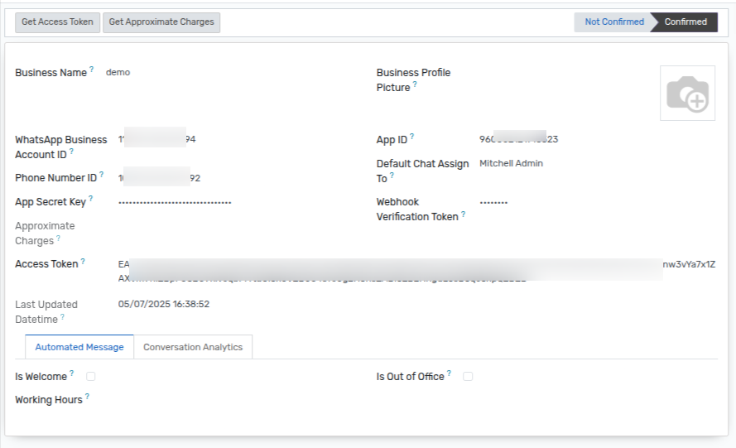Viewport: 736px width, 448px height.
Task: Open Default Chat Assign To Mitchell Admin
Action: click(x=511, y=163)
